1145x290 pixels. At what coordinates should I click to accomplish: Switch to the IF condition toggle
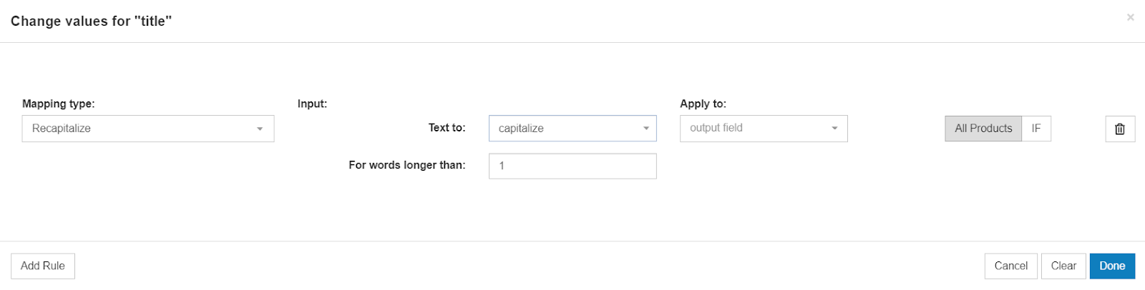[1036, 129]
